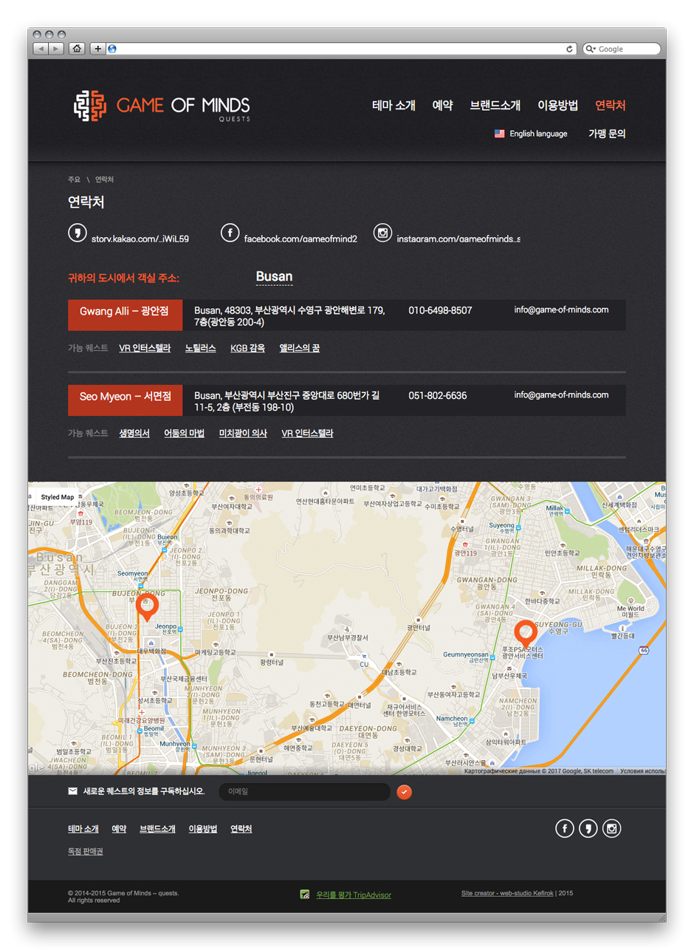Click phone number 010-6498-8507

[x=440, y=310]
